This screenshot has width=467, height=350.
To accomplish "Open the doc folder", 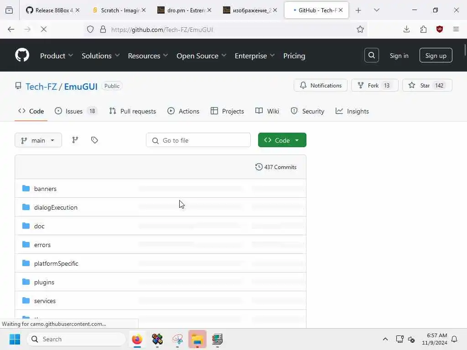I will pyautogui.click(x=39, y=226).
